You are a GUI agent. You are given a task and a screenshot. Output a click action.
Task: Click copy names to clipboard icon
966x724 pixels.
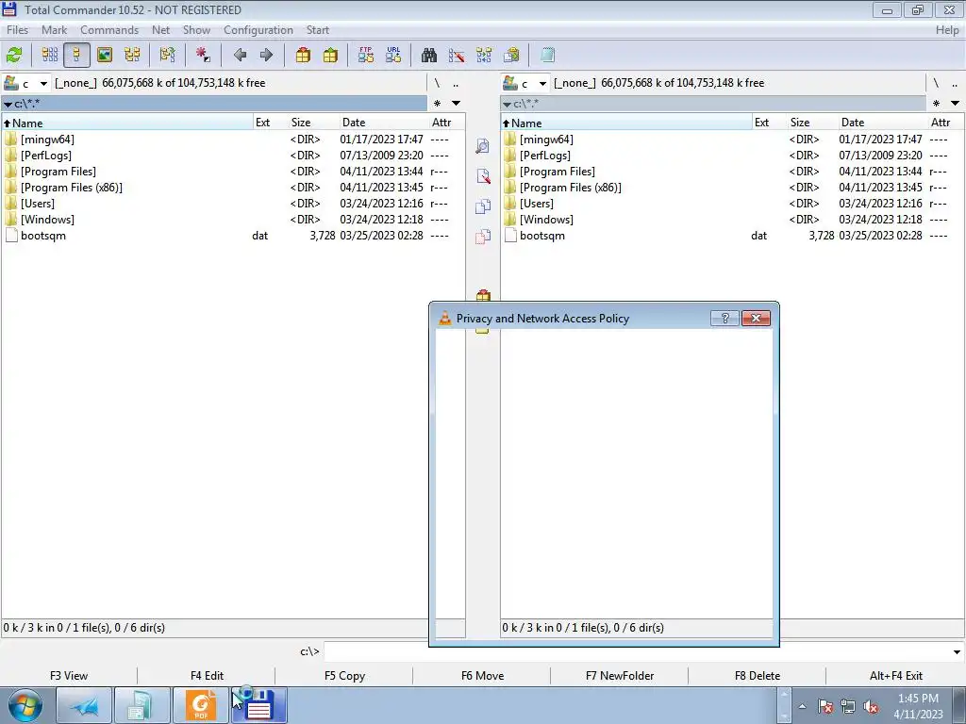[x=511, y=56]
